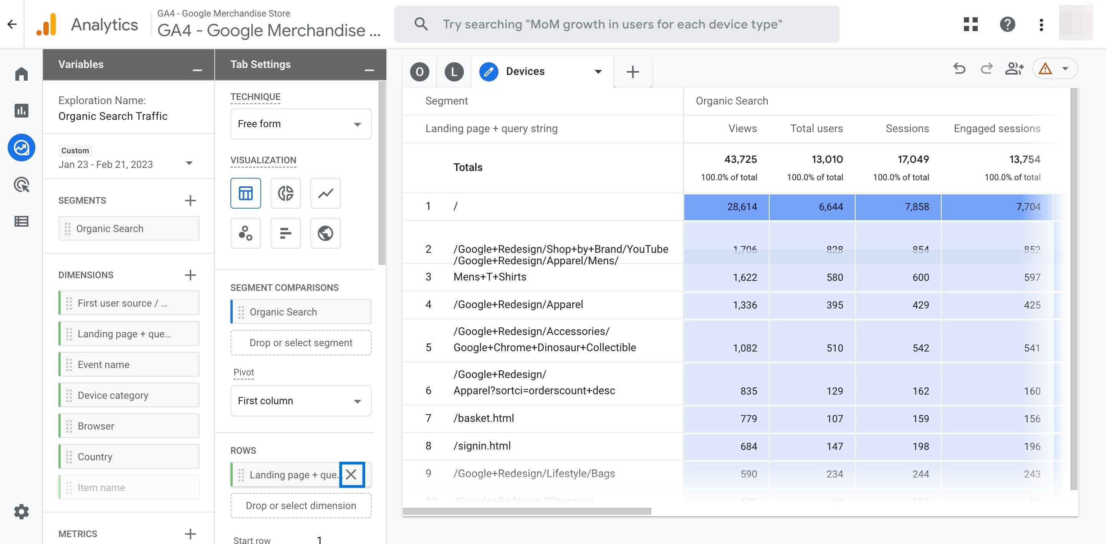Add a new dimension with plus icon
1106x544 pixels.
point(190,275)
